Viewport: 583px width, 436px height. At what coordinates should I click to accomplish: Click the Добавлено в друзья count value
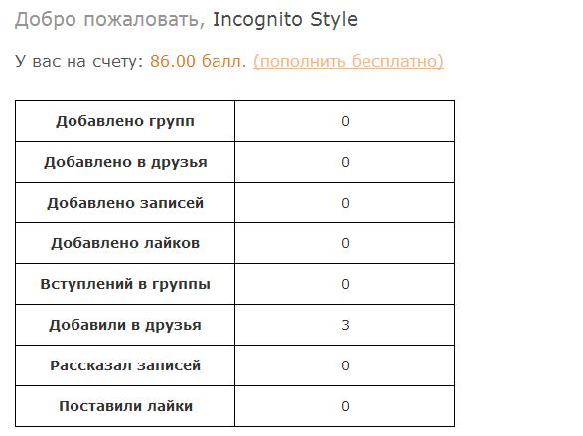coord(345,162)
